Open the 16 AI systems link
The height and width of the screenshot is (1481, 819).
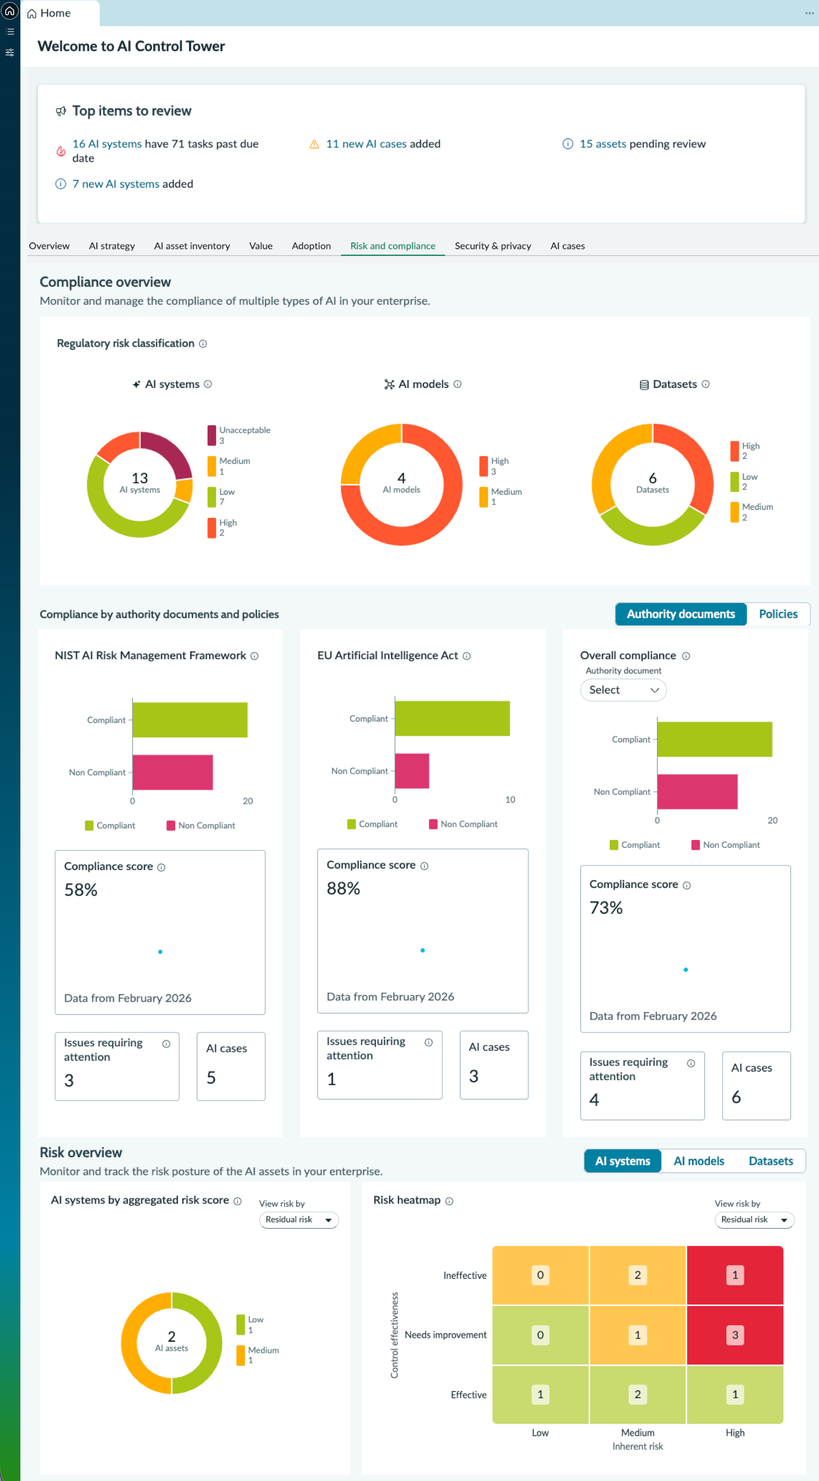click(x=107, y=144)
